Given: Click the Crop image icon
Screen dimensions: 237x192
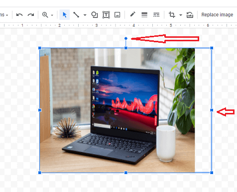Looking at the screenshot, I should point(172,15).
